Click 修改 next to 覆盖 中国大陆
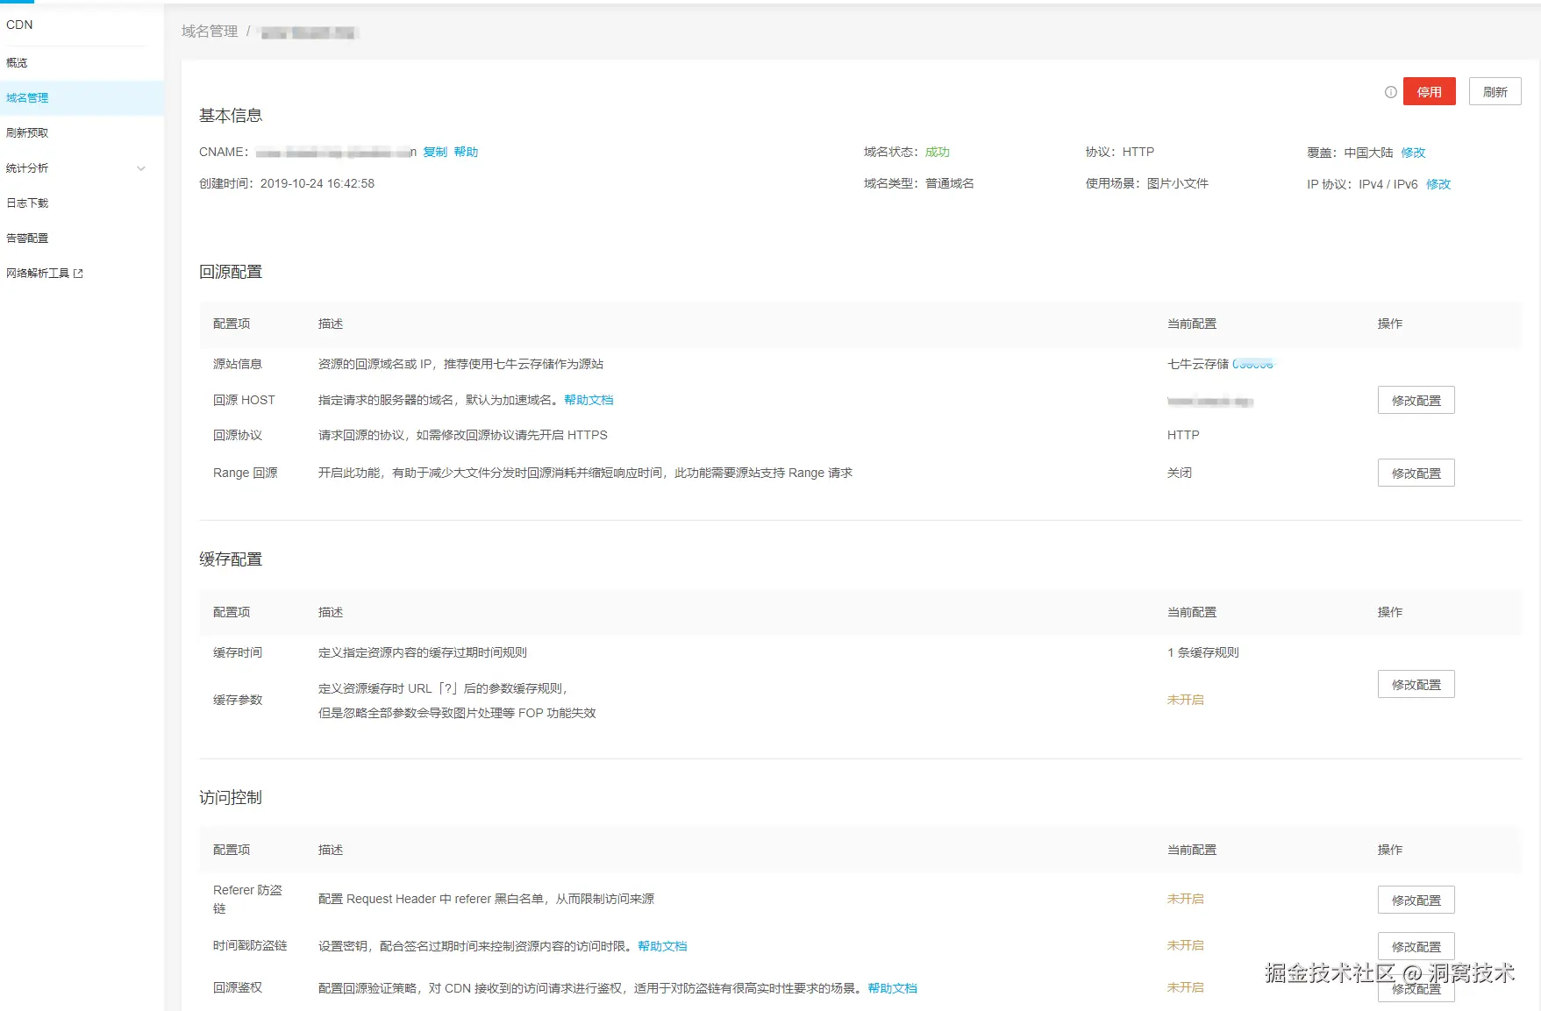The image size is (1541, 1011). pyautogui.click(x=1413, y=153)
